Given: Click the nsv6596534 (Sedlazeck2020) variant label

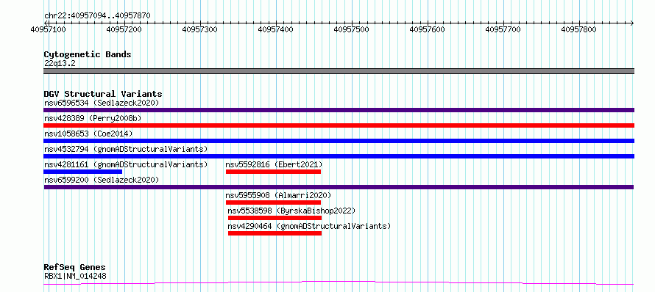Looking at the screenshot, I should 102,103.
